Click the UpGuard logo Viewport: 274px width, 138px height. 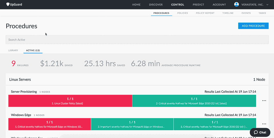tap(14, 5)
